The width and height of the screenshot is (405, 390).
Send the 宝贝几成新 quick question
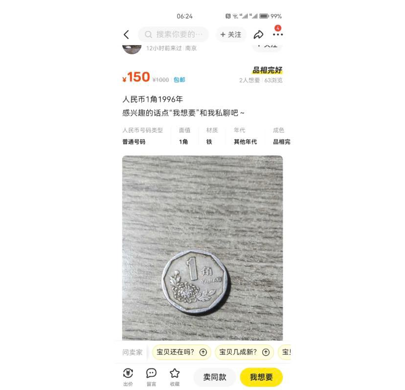pos(245,352)
